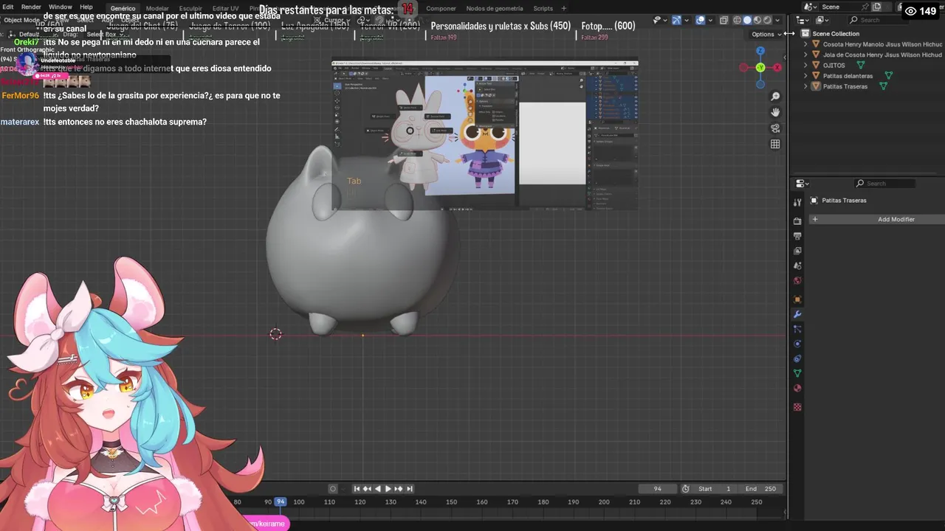Open the Object Data mesh tab
The height and width of the screenshot is (531, 945).
click(797, 373)
